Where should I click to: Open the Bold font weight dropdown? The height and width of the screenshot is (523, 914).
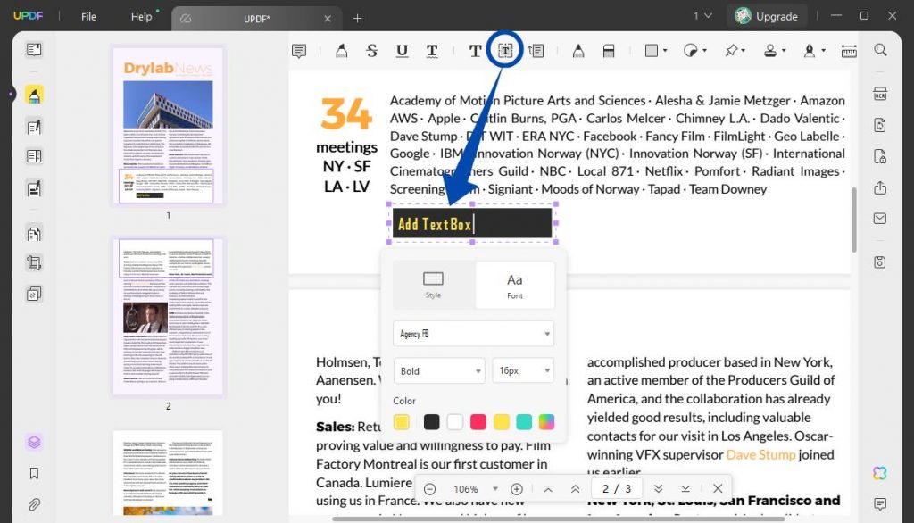tap(439, 370)
